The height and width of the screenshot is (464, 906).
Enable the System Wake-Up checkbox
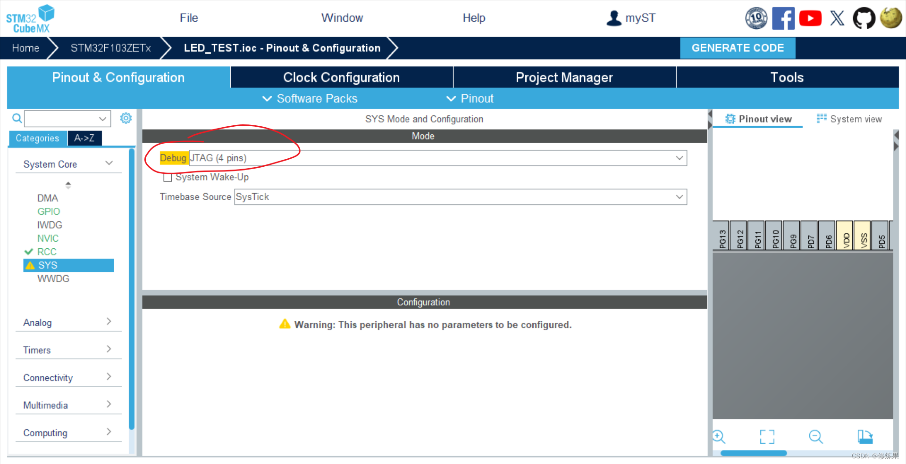(x=168, y=178)
